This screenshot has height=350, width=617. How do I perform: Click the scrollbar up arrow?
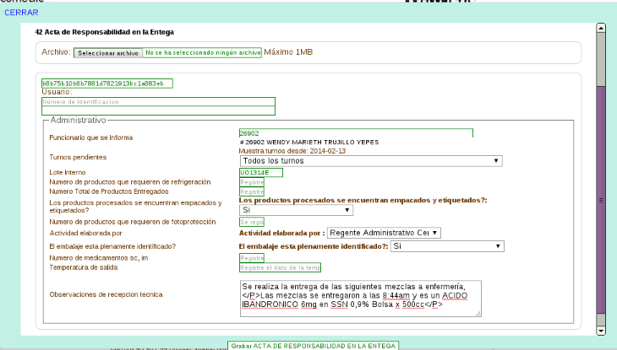click(x=601, y=28)
